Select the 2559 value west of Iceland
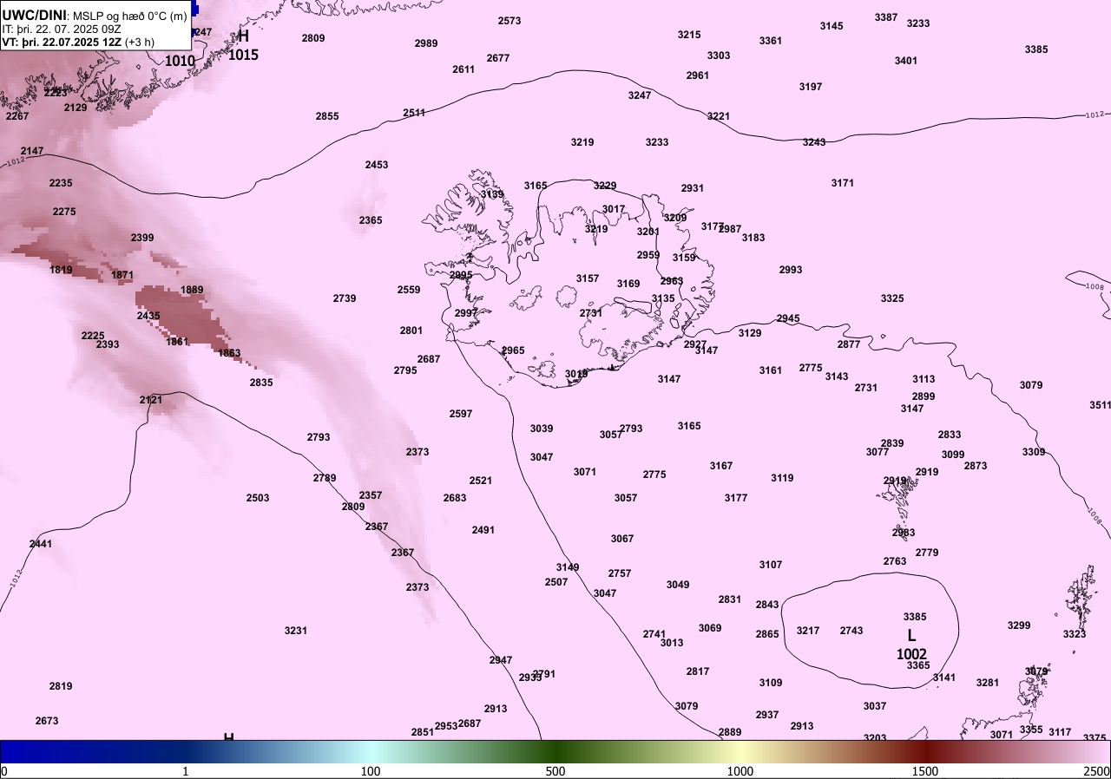 [x=409, y=290]
